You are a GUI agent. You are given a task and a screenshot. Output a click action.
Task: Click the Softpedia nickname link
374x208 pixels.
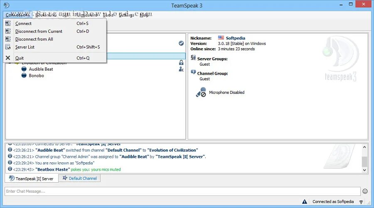[x=236, y=38]
